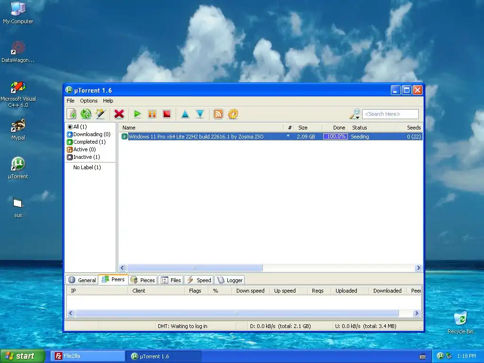Open Microsoft Visual C++ 6.0 shortcut
The image size is (484, 363).
click(x=18, y=94)
